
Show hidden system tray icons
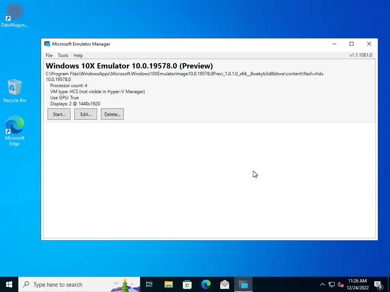point(322,284)
